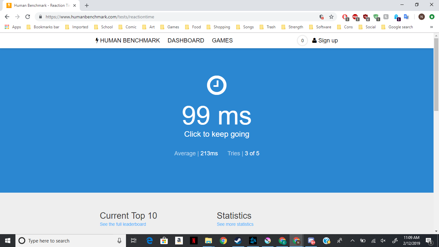This screenshot has width=439, height=247.
Task: Click the Windows taskbar search box
Action: click(71, 241)
